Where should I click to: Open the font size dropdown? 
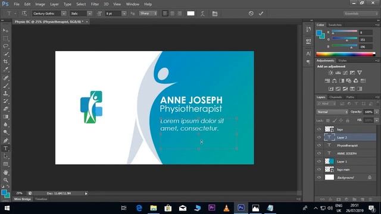(x=124, y=14)
